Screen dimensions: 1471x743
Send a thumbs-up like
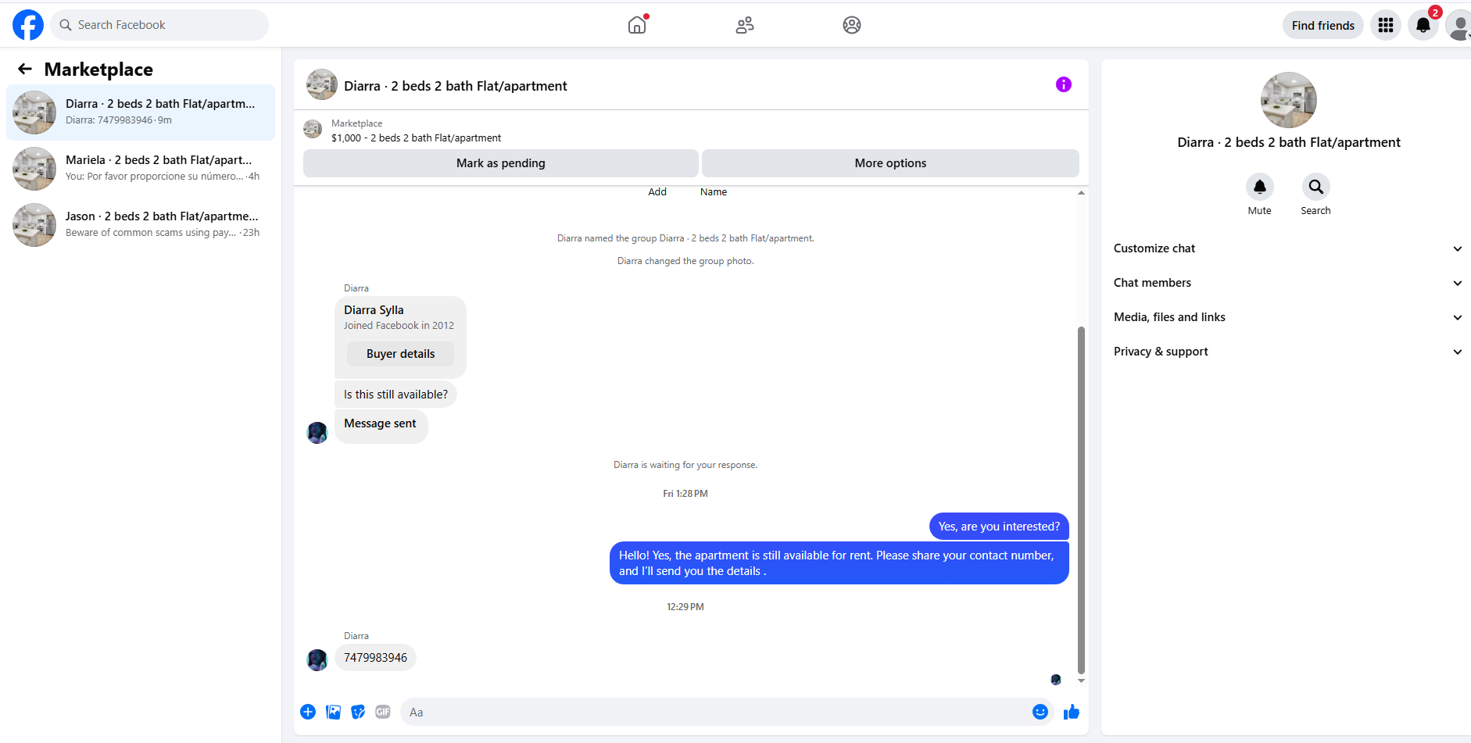point(1072,712)
